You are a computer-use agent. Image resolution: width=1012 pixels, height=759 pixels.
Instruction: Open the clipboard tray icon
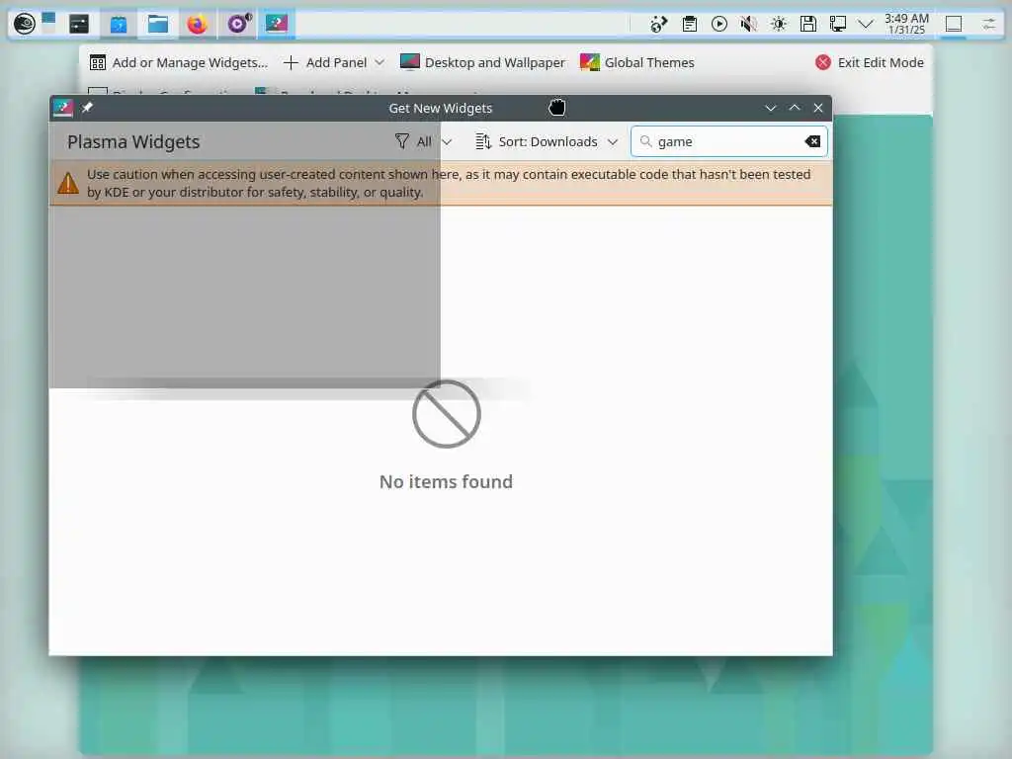click(x=689, y=25)
